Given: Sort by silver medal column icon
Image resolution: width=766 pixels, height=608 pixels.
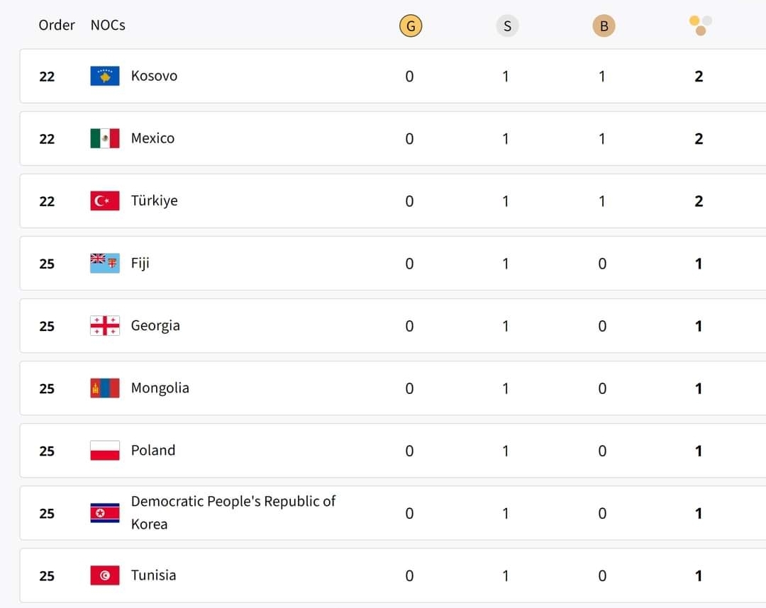Looking at the screenshot, I should (507, 26).
